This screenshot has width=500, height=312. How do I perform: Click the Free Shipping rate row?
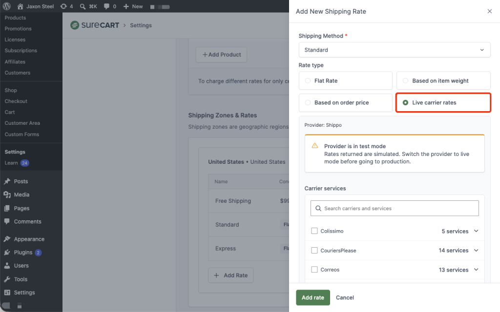pyautogui.click(x=249, y=201)
